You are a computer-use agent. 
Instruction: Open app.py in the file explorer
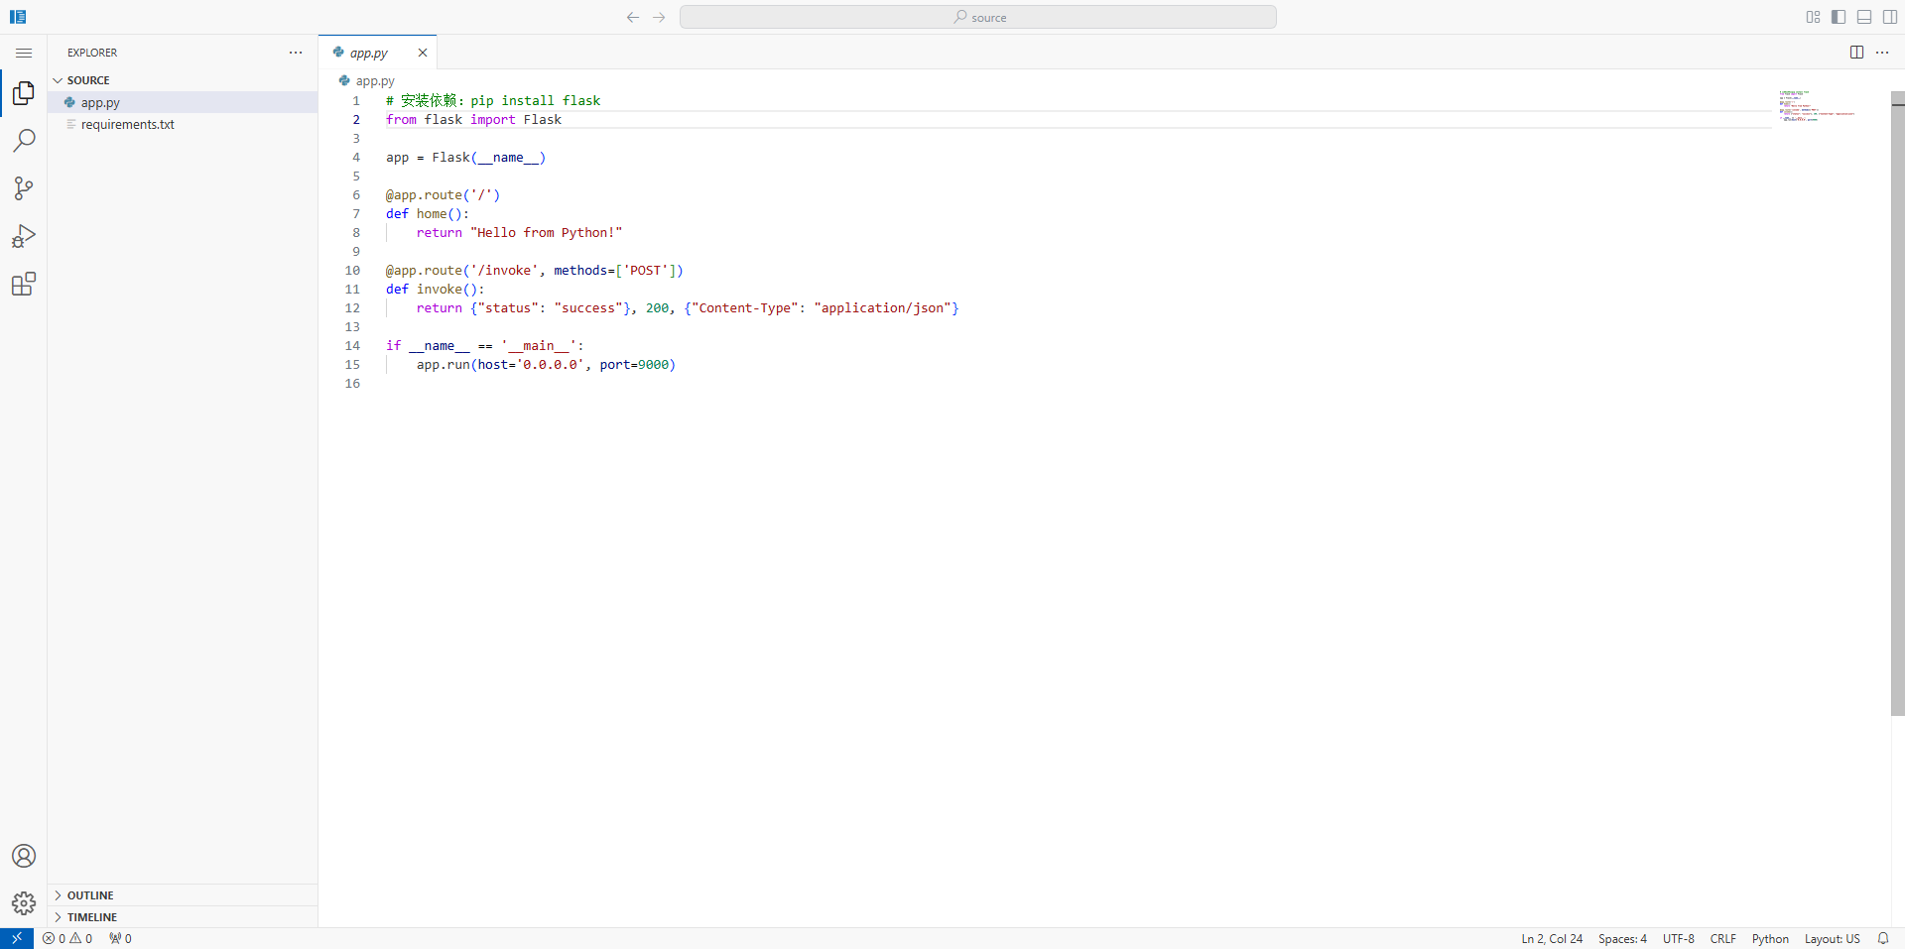183,102
